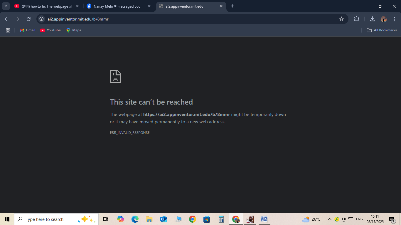Viewport: 401px width, 225px height.
Task: Bookmark this page with the star icon
Action: pyautogui.click(x=341, y=19)
